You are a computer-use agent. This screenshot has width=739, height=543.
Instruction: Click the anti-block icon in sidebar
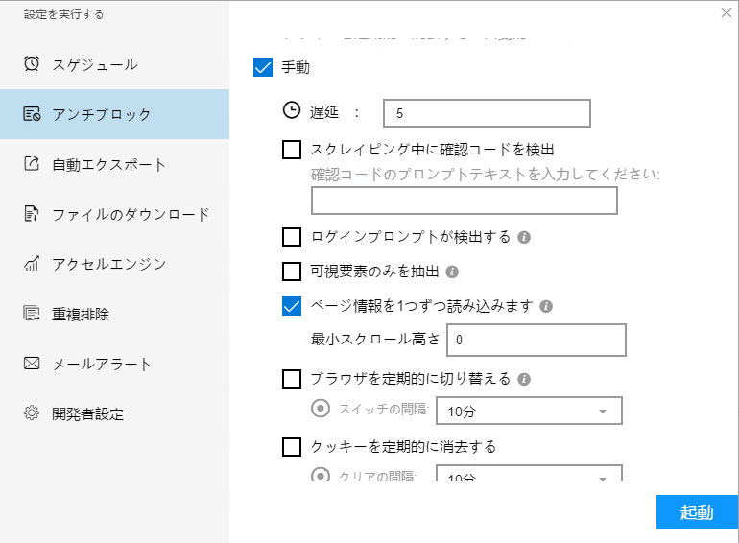(32, 114)
